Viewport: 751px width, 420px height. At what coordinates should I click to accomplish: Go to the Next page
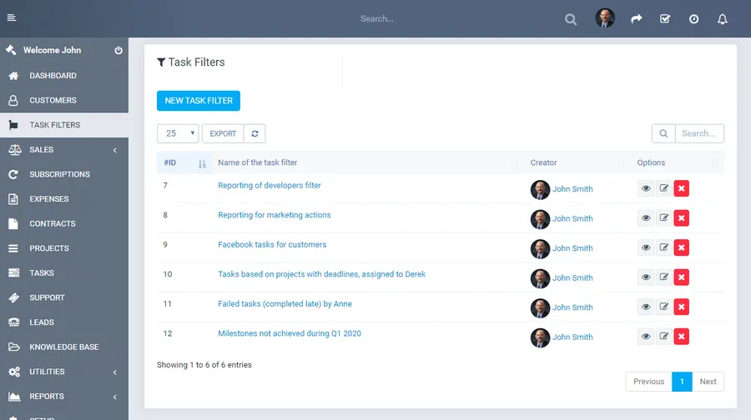click(708, 382)
